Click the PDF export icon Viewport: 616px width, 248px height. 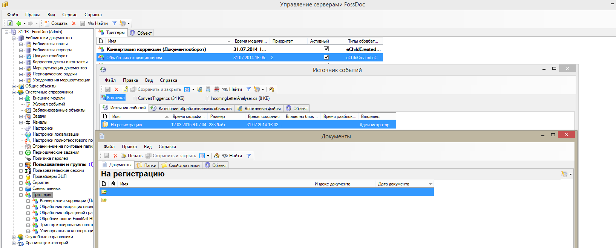pos(217,89)
